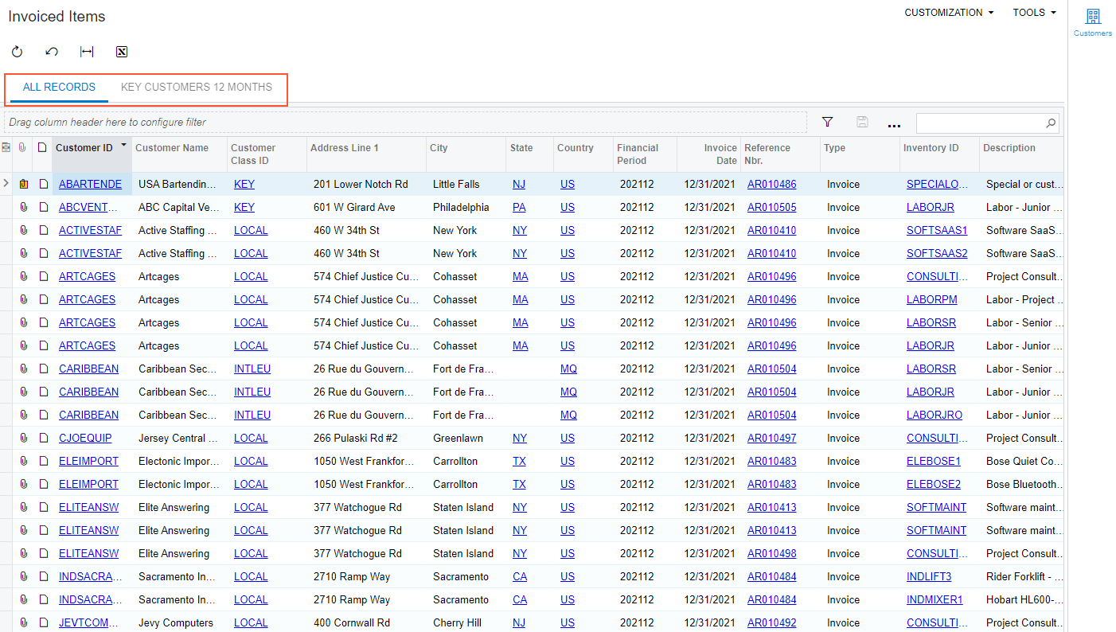Click the Refresh icon in the toolbar
Screen dimensions: 1116x632
click(17, 52)
